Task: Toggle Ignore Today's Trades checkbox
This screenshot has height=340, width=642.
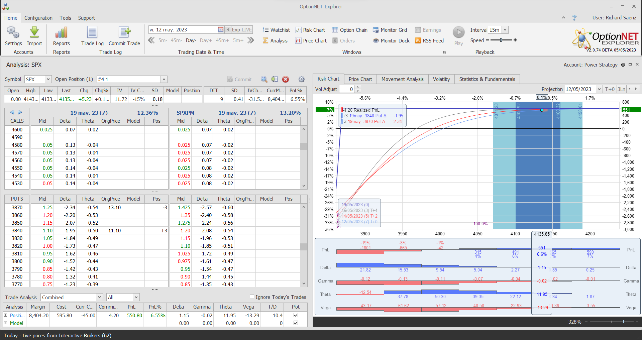Action: [x=252, y=297]
